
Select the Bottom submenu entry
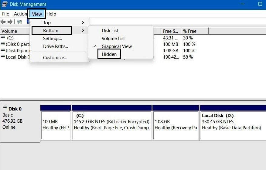60,31
